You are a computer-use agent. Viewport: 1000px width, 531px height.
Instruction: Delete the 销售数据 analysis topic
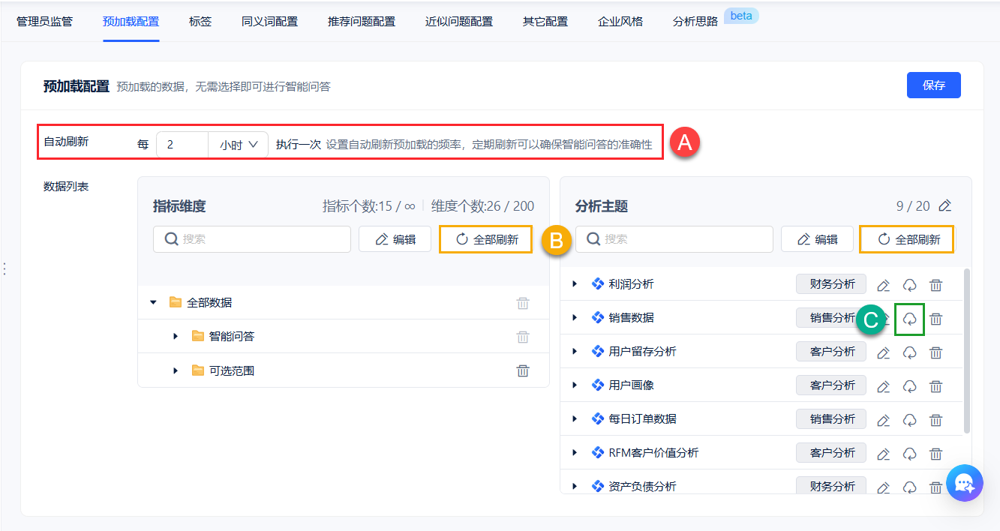pyautogui.click(x=935, y=319)
